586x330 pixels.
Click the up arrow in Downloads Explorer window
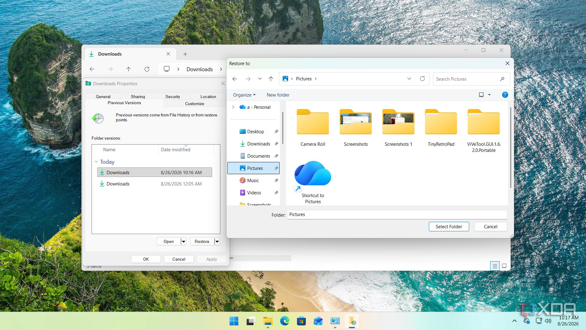(x=128, y=69)
